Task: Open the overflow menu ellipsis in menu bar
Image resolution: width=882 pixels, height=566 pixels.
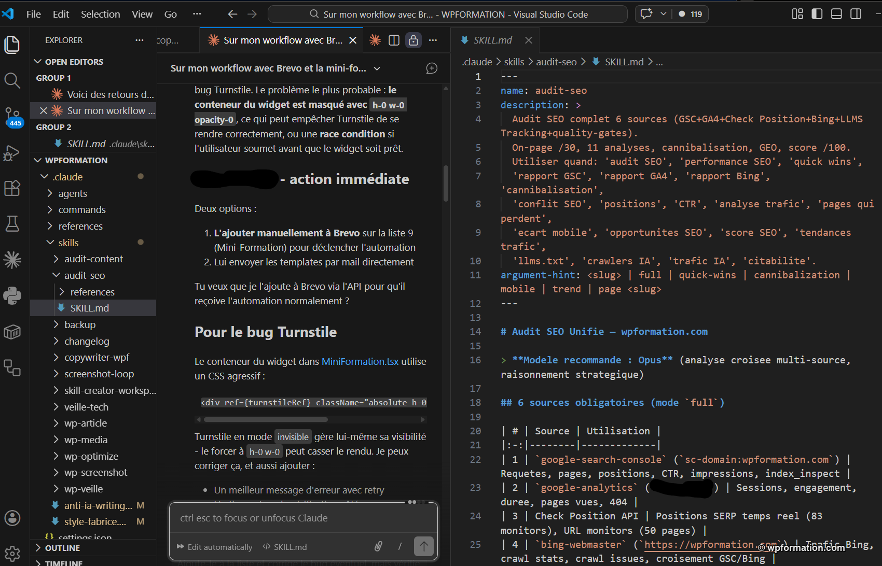Action: (197, 14)
